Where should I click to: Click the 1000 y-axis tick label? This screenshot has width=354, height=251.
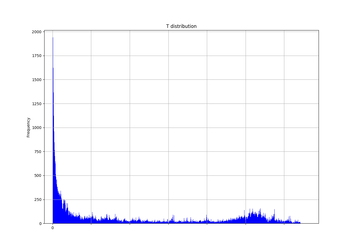(x=37, y=128)
